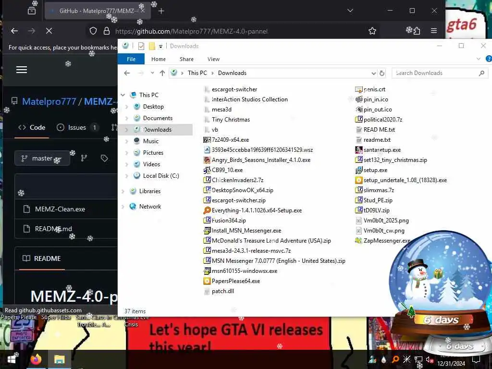Click This PC in the address breadcrumb

pos(197,73)
